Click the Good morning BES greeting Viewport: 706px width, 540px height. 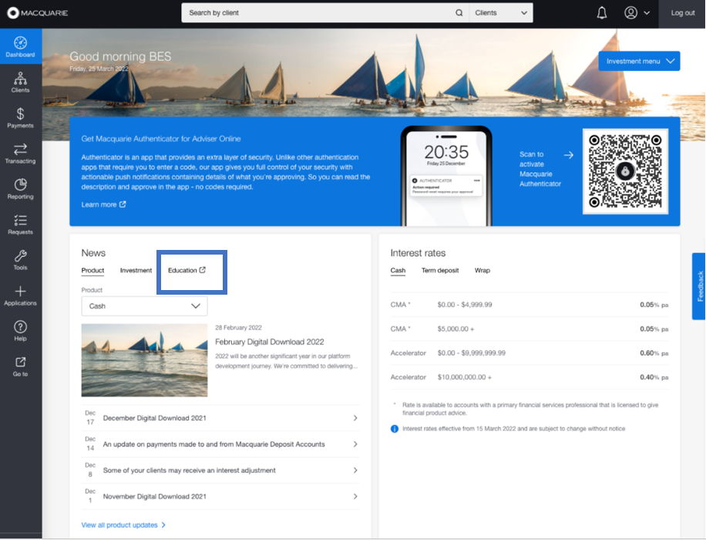pos(120,56)
